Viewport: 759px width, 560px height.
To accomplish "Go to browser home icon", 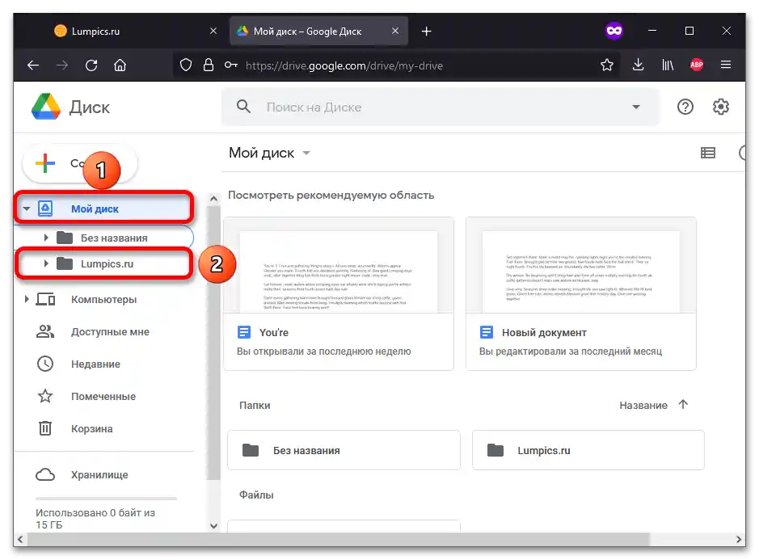I will pos(120,65).
